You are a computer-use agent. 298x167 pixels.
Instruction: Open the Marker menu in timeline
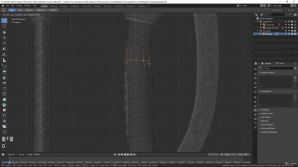(x=37, y=154)
